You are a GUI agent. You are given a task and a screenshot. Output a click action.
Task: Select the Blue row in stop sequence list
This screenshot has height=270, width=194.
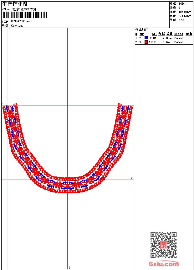(164, 38)
